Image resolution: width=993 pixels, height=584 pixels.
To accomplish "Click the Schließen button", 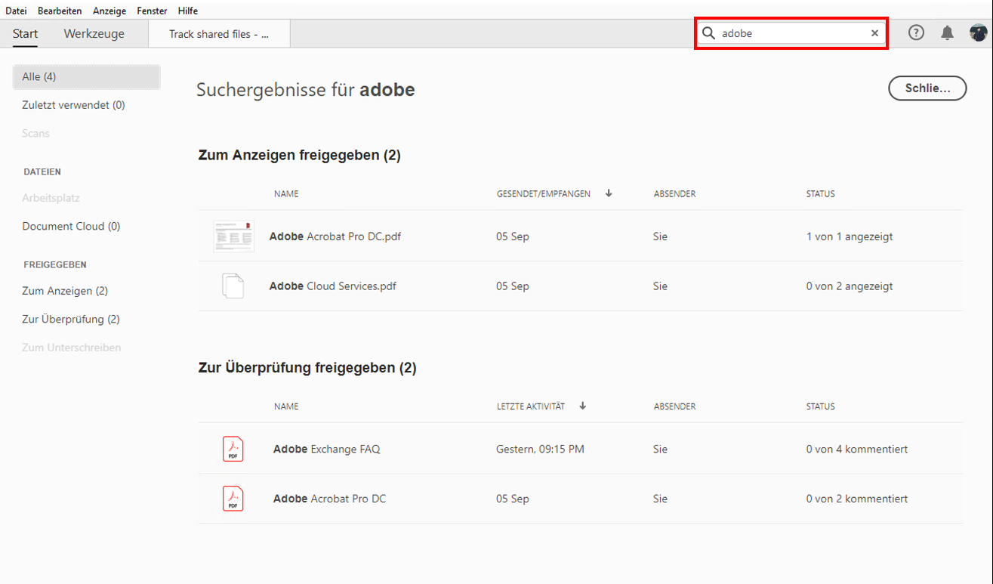I will tap(927, 88).
